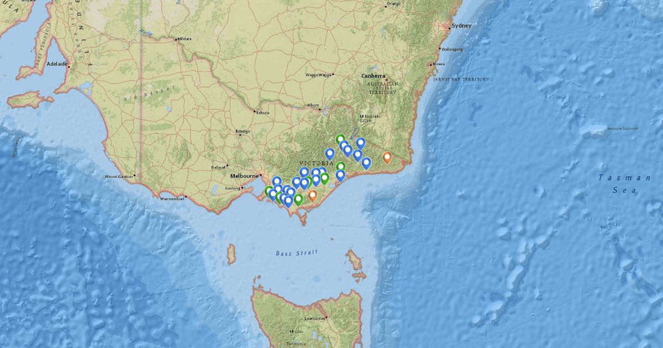The height and width of the screenshot is (348, 663).
Task: Select the orange marker near Wilsons Promontory
Action: click(x=313, y=195)
